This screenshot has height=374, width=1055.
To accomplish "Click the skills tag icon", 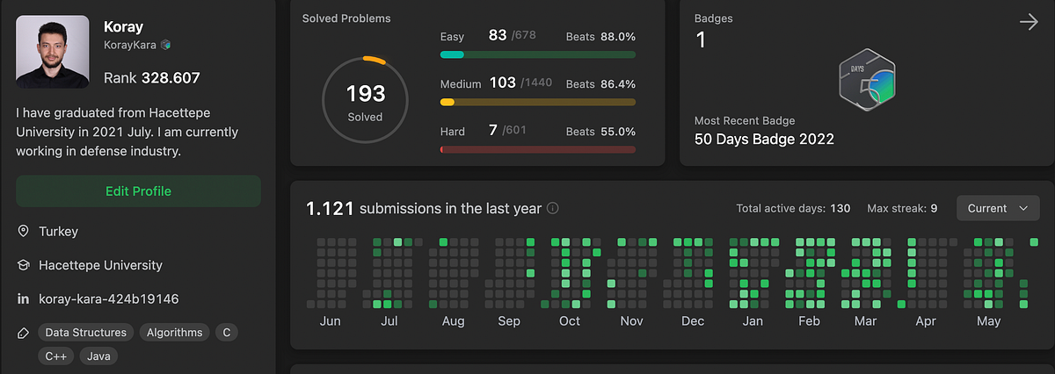I will coord(24,333).
